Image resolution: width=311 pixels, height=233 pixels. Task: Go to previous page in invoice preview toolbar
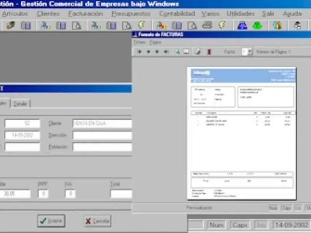149,52
